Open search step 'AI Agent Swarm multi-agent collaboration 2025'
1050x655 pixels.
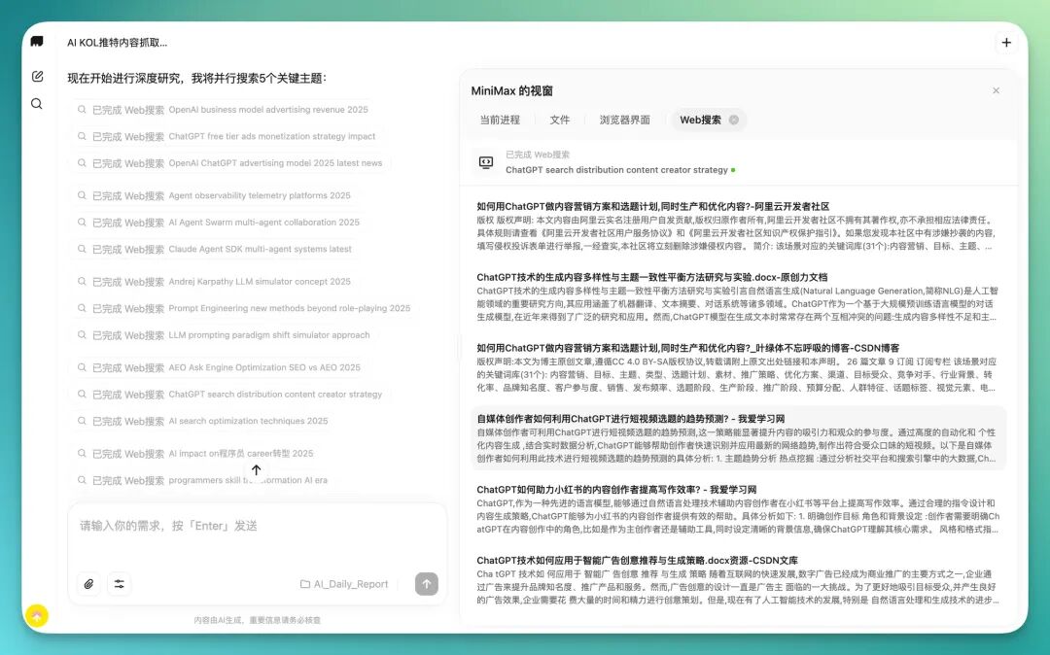pyautogui.click(x=219, y=223)
